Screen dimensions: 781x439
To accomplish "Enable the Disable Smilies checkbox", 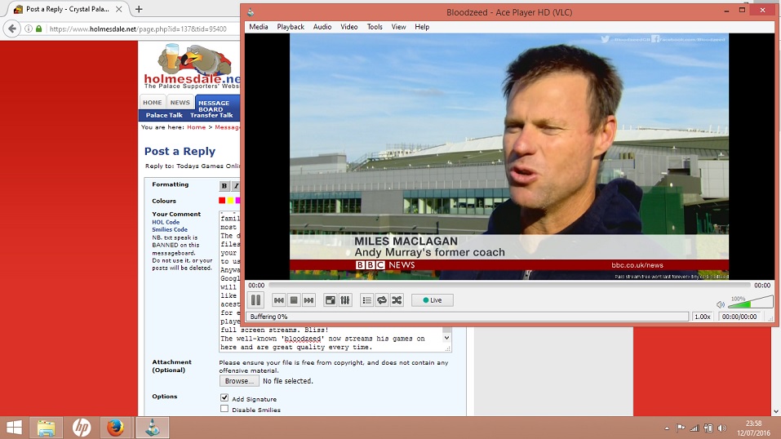I will (224, 410).
